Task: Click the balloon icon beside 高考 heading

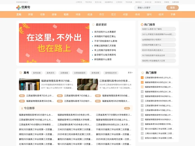Action: pyautogui.click(x=21, y=73)
